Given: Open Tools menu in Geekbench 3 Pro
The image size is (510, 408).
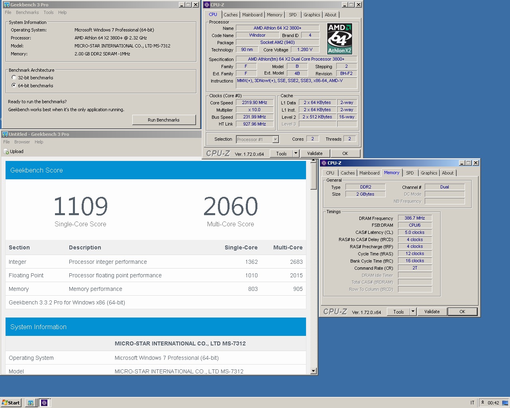Looking at the screenshot, I should [x=48, y=12].
